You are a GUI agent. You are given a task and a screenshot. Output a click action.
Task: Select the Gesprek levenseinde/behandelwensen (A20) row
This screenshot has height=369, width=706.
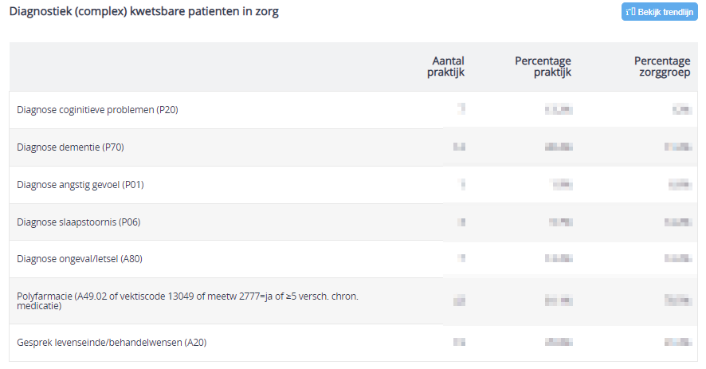coord(354,343)
